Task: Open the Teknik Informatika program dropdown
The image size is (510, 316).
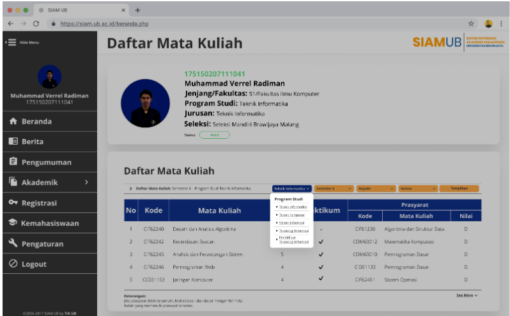Action: [x=292, y=189]
